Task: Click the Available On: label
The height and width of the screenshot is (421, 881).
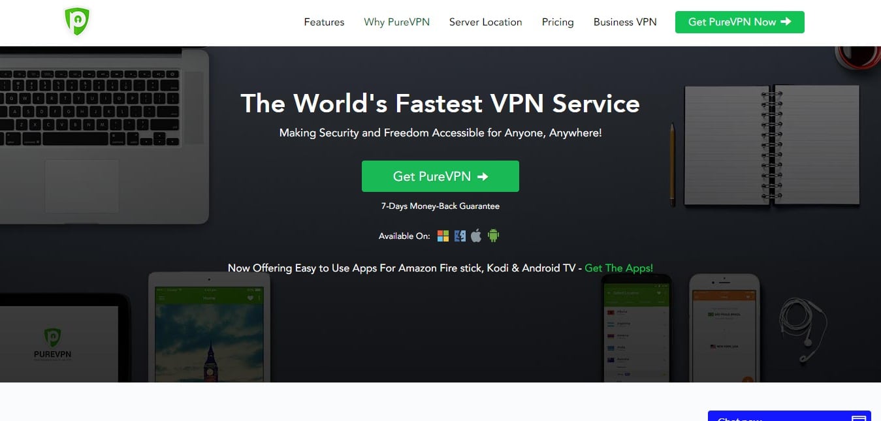Action: (x=404, y=236)
